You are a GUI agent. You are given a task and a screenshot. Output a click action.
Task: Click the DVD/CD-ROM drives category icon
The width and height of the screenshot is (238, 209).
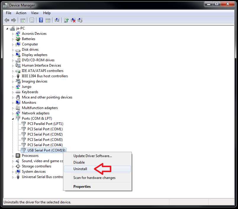click(18, 60)
